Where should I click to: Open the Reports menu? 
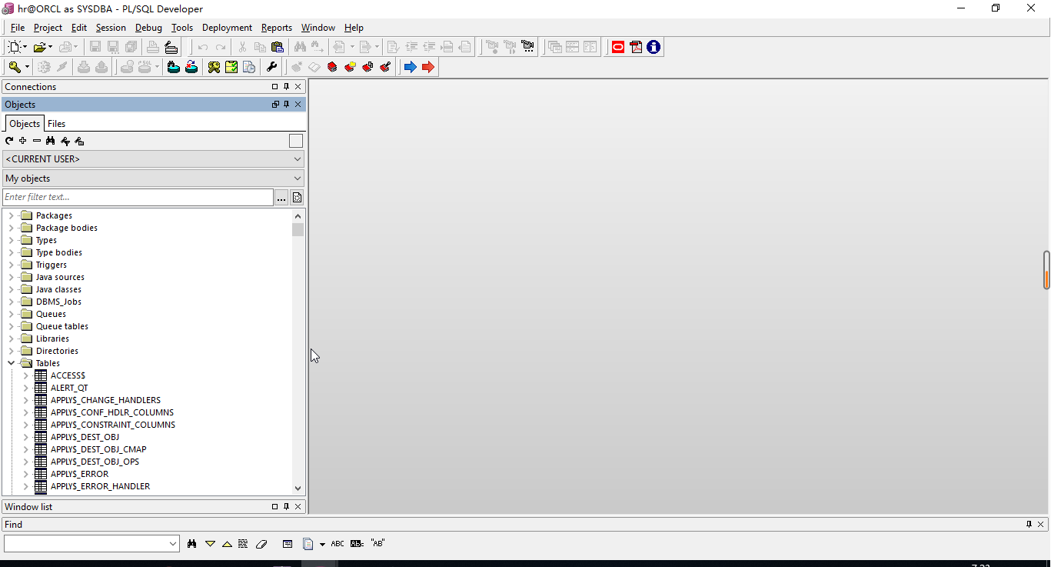[x=277, y=28]
